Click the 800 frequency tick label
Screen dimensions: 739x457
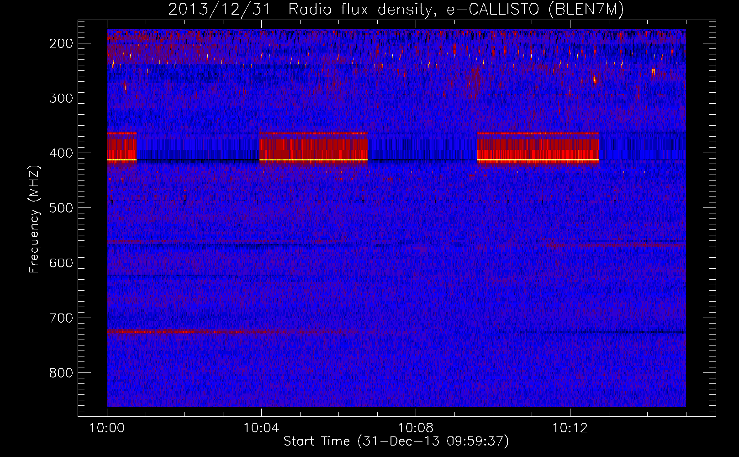point(61,372)
